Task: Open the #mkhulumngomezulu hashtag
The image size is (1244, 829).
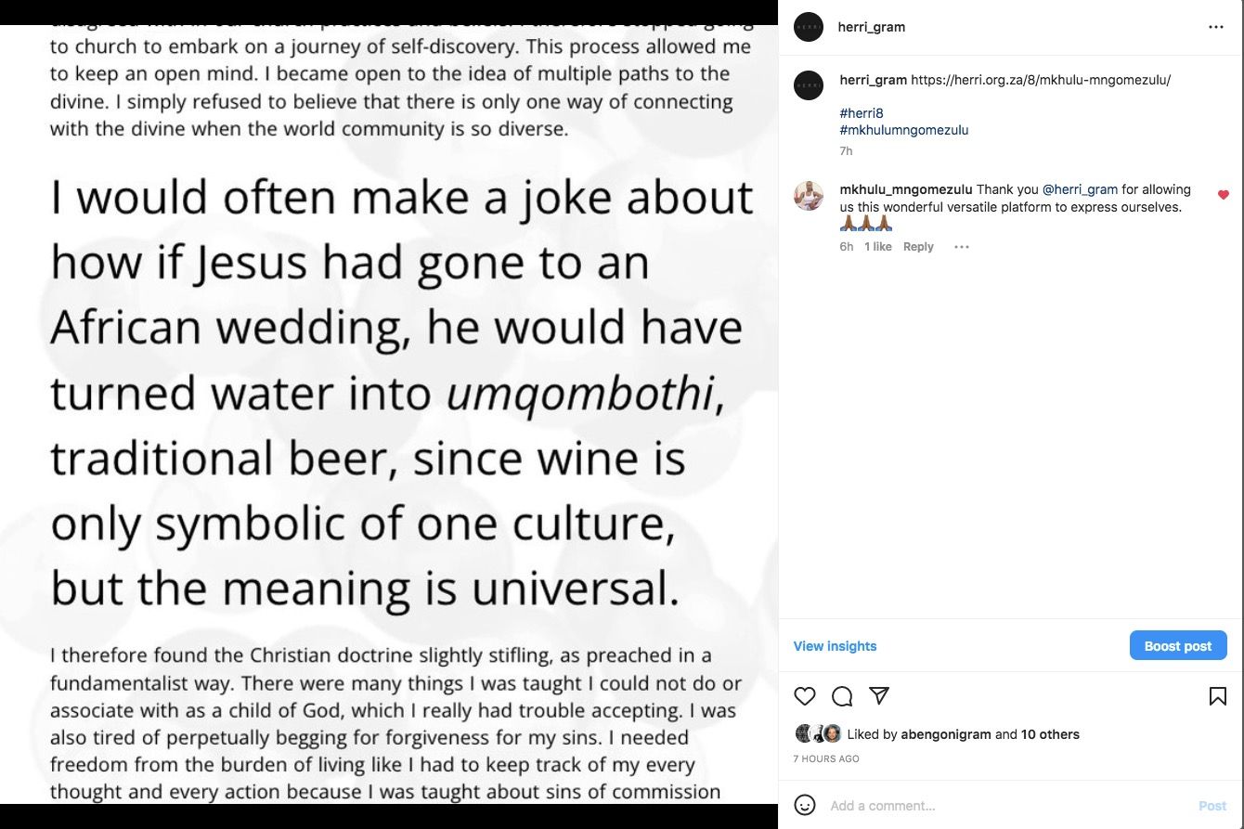Action: (x=903, y=130)
